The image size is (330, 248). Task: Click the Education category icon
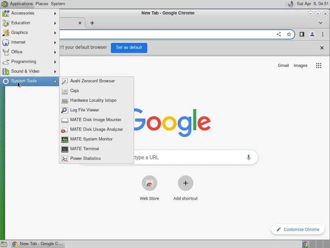click(6, 23)
